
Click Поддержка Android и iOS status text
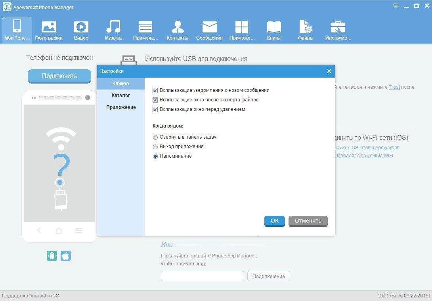(x=31, y=296)
